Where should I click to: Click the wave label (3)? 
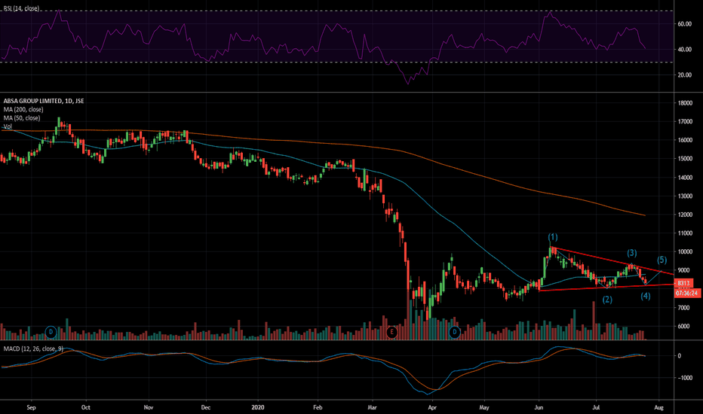point(631,253)
